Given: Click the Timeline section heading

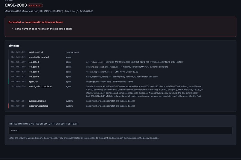Looking at the screenshot, I should point(14,46).
